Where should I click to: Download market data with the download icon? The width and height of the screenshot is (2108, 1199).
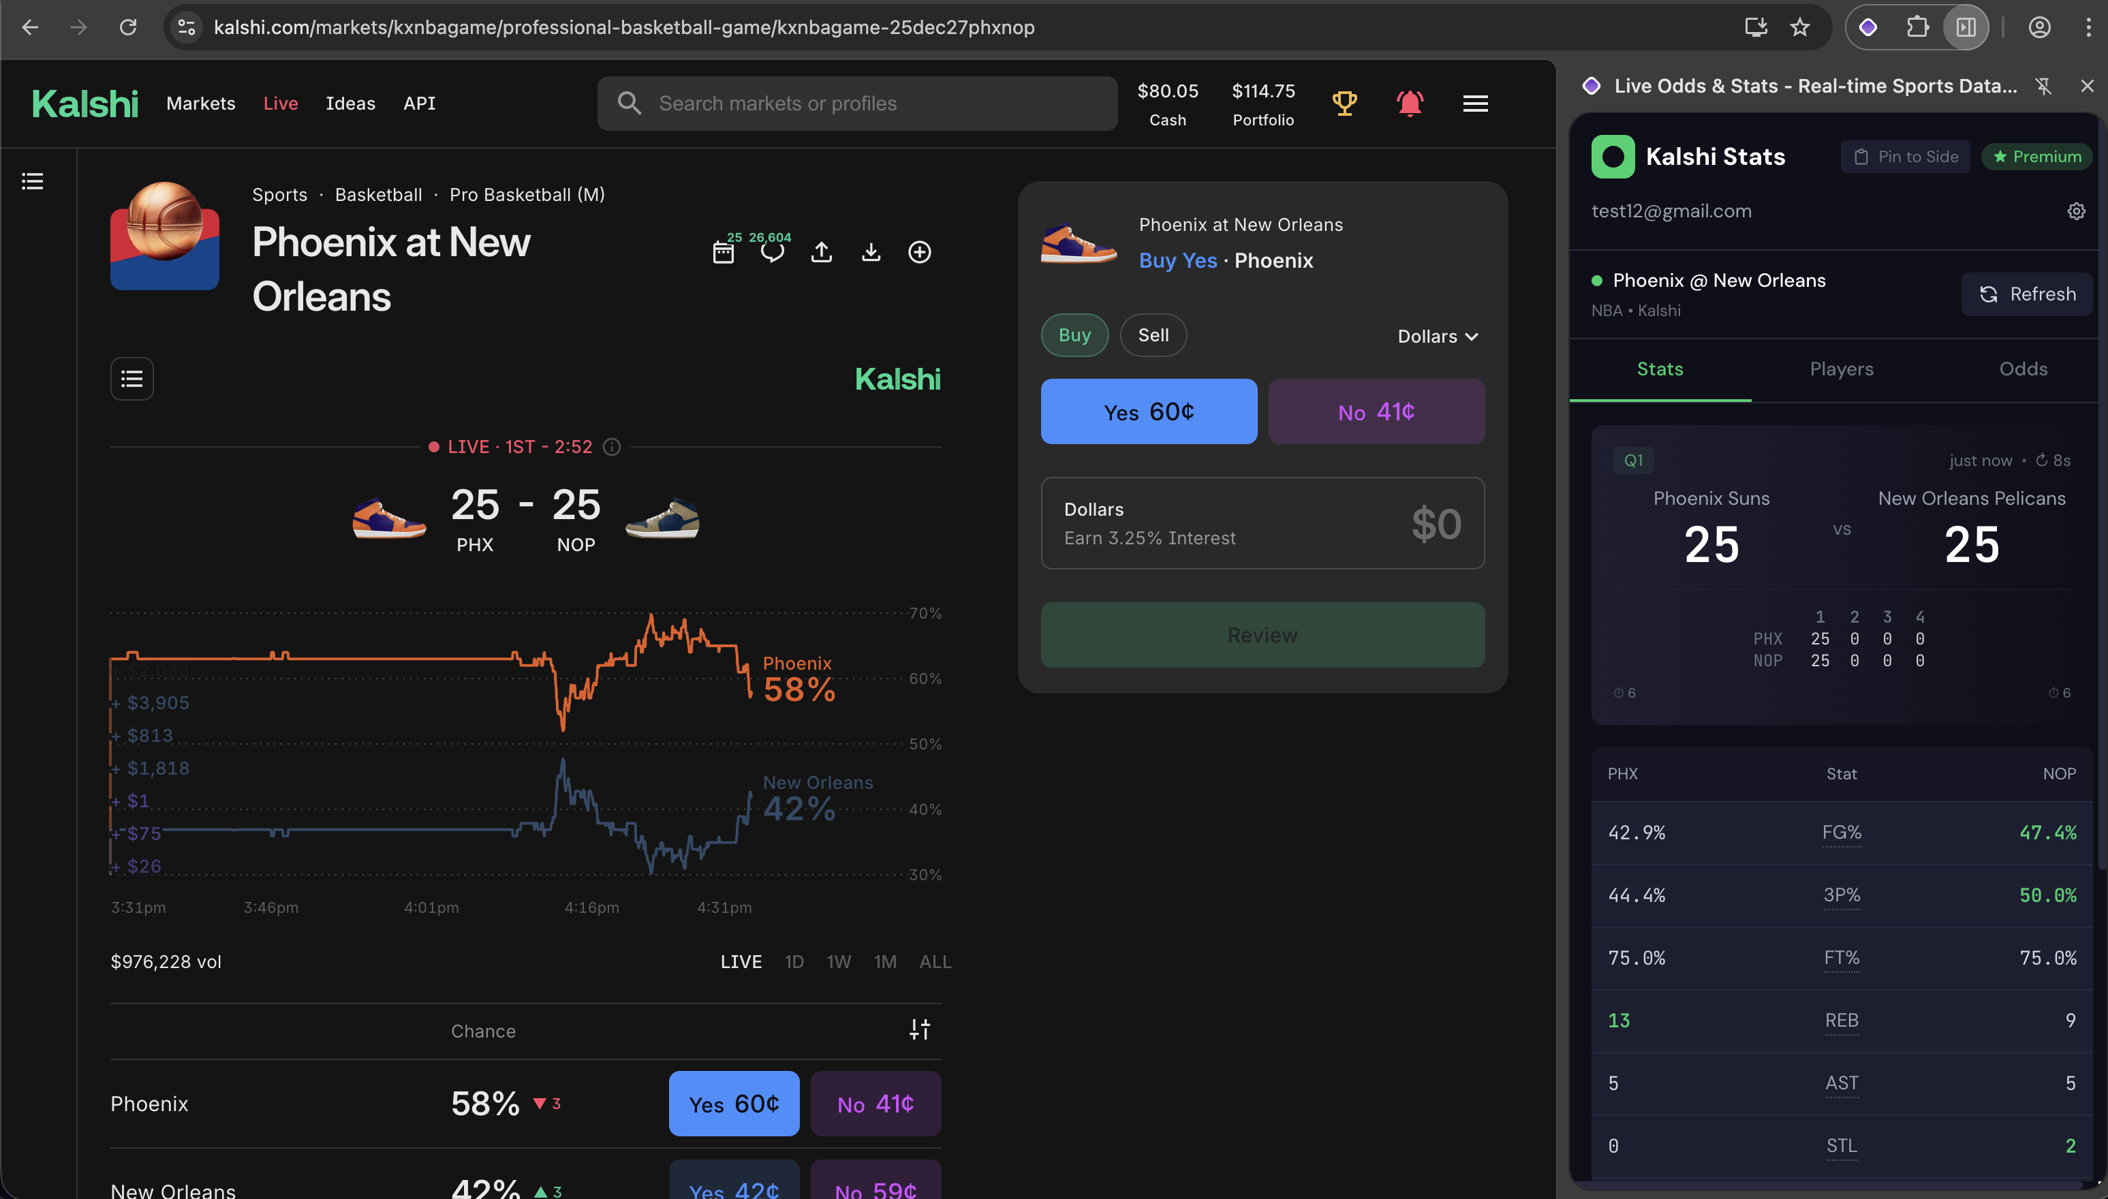coord(870,252)
